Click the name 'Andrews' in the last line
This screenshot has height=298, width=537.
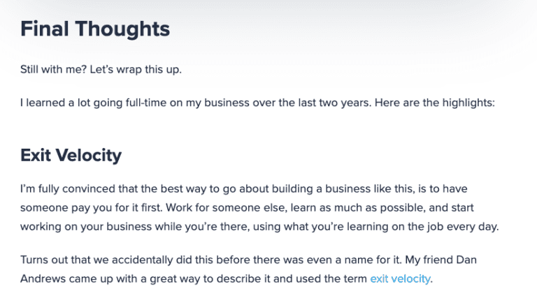(43, 279)
